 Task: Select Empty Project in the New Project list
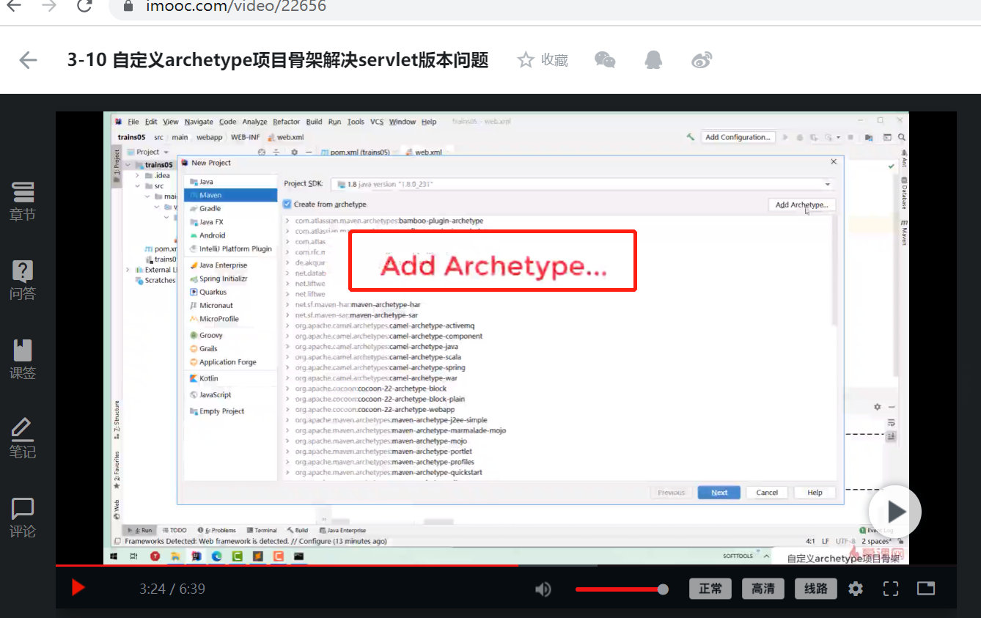tap(230, 411)
